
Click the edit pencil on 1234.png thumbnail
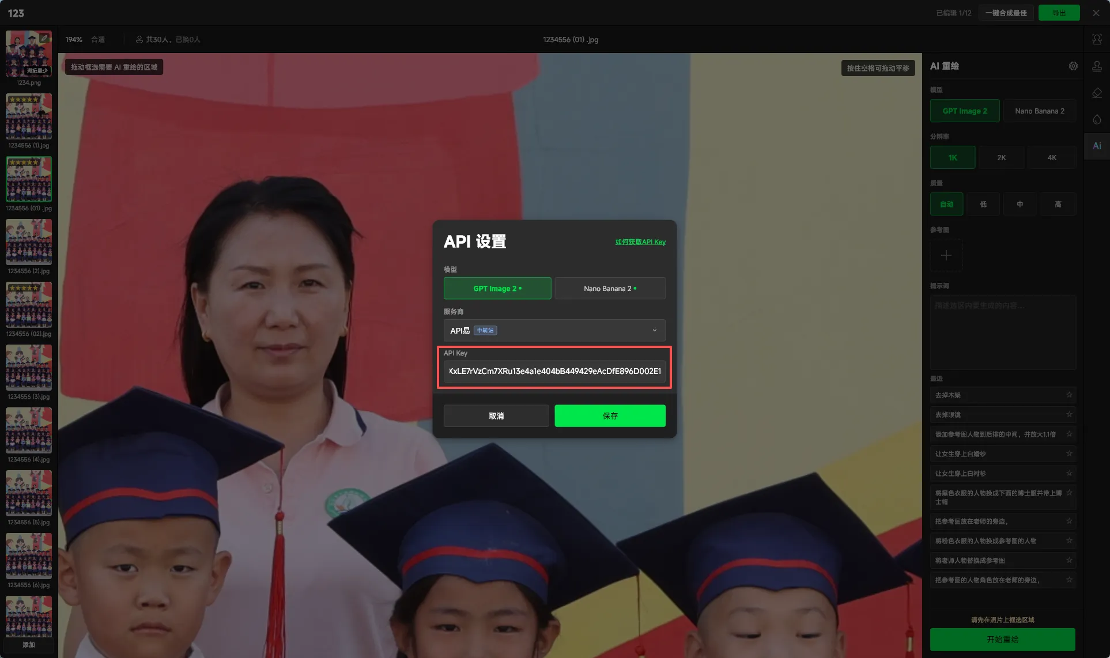[44, 38]
